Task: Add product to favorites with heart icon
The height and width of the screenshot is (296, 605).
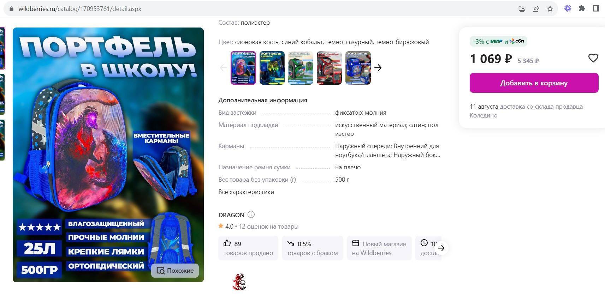Action: click(x=593, y=58)
